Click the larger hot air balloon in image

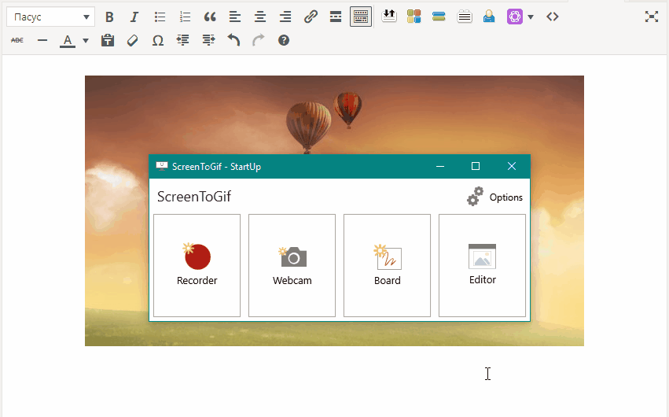pos(308,127)
